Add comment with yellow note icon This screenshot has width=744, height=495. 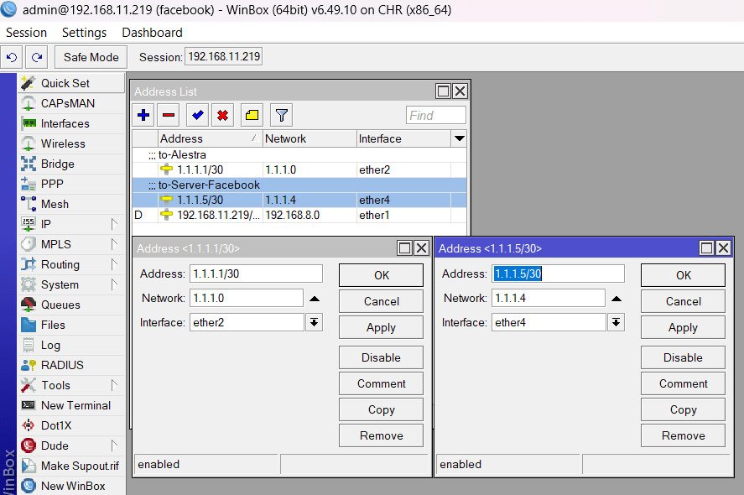coord(252,115)
